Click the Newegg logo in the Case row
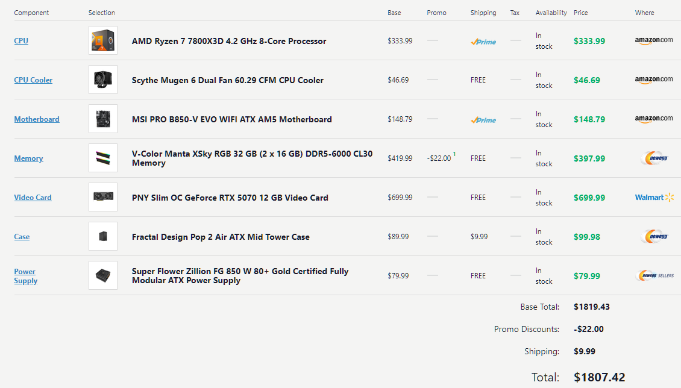 pyautogui.click(x=654, y=237)
